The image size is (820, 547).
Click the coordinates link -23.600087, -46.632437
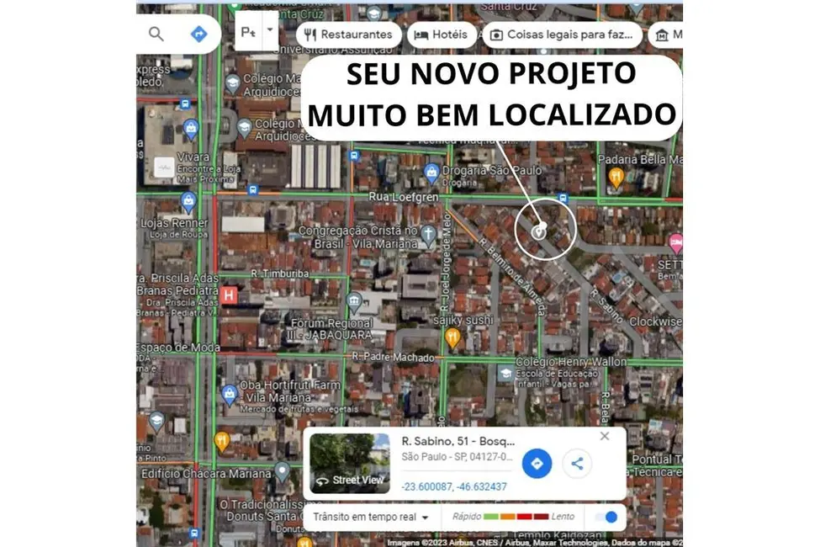pyautogui.click(x=450, y=486)
